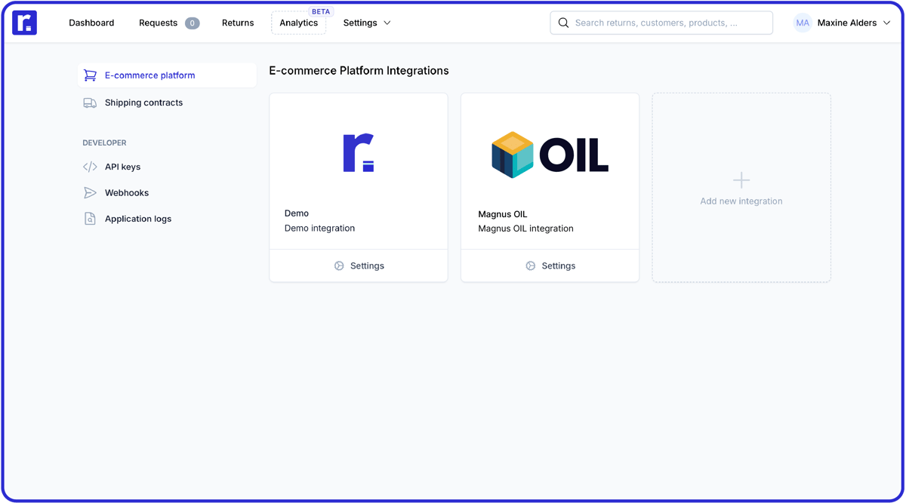This screenshot has height=503, width=906.
Task: Open Settings for the Demo integration
Action: [x=359, y=265]
